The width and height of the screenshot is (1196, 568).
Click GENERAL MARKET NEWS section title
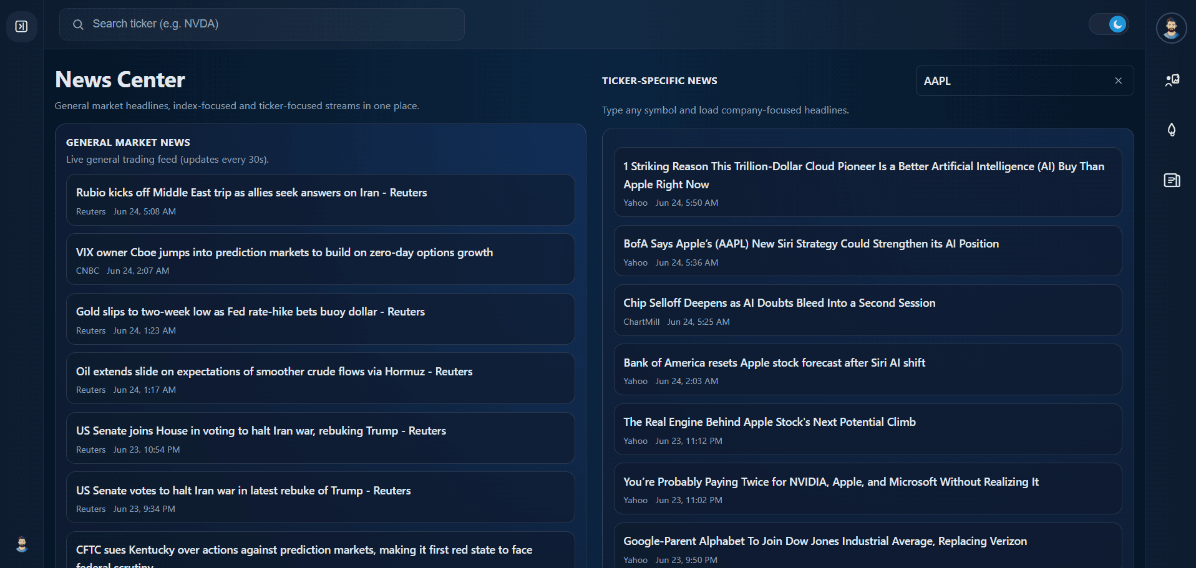[128, 143]
